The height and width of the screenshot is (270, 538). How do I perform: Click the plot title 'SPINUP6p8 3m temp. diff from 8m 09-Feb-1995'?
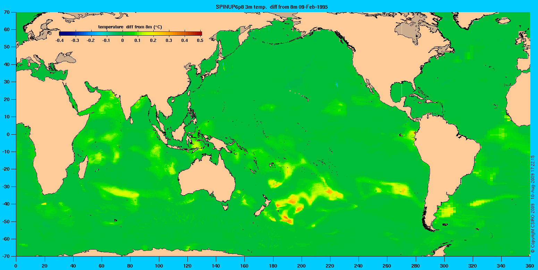272,7
